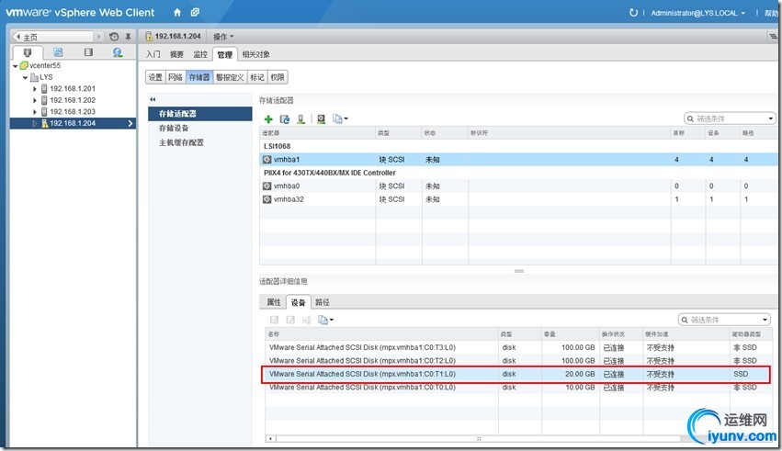
Task: Open the 监控 tab
Action: [200, 54]
